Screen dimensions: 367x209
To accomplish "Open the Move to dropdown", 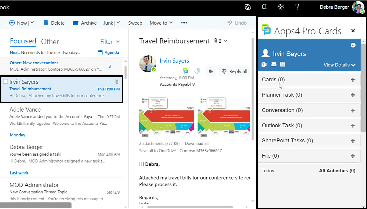I will [161, 23].
